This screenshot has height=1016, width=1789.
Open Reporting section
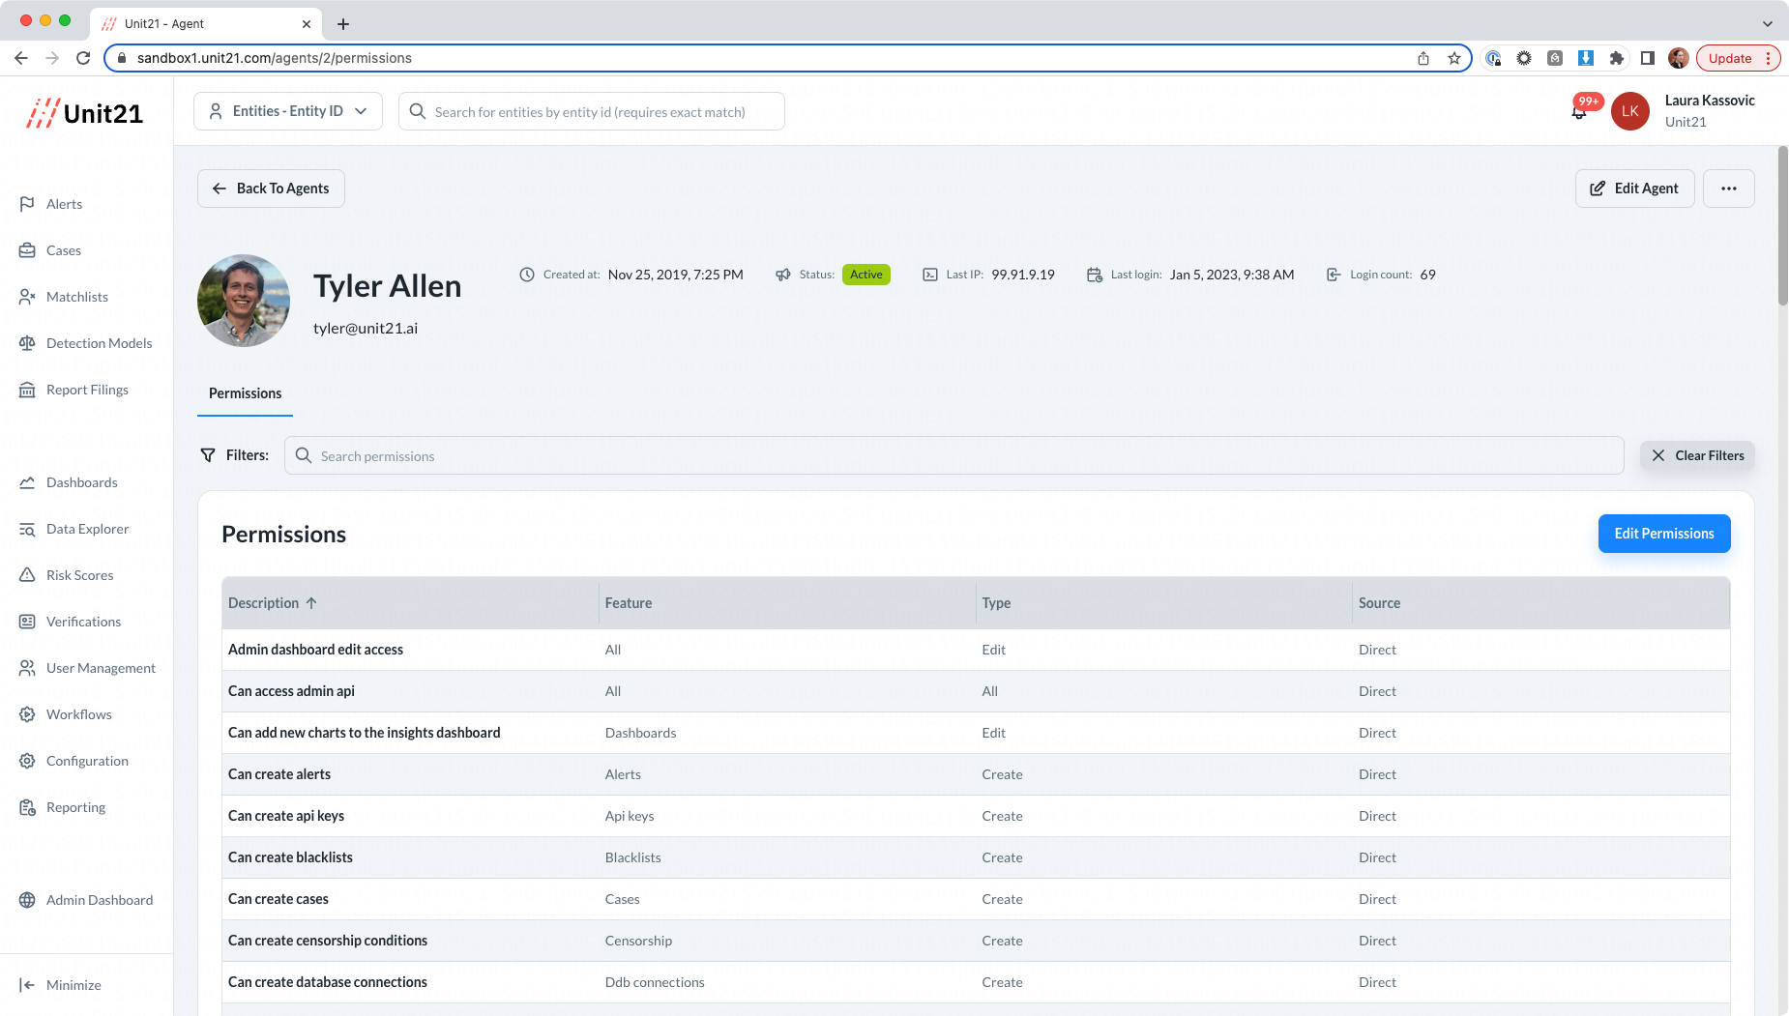click(x=62, y=807)
